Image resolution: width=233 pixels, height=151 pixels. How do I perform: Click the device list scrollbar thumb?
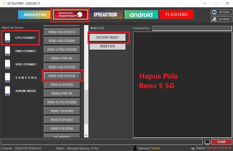coord(86,107)
